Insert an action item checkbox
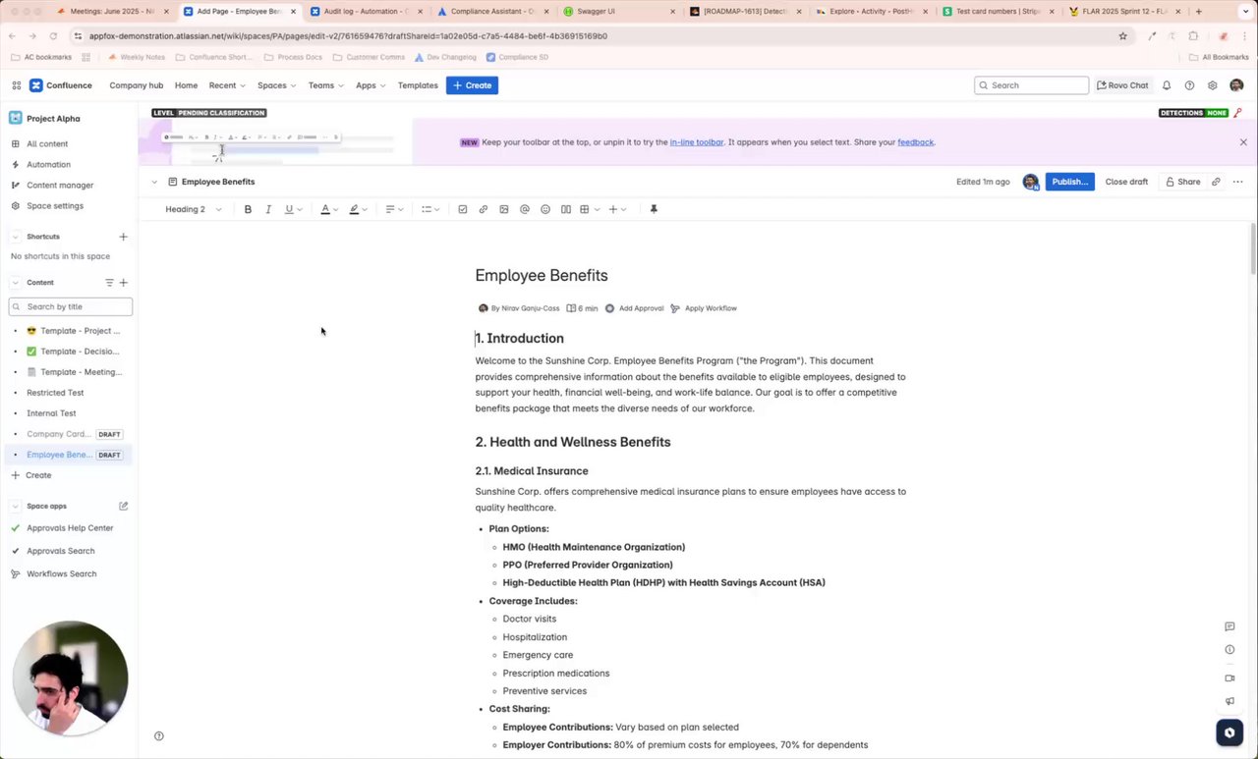 463,209
